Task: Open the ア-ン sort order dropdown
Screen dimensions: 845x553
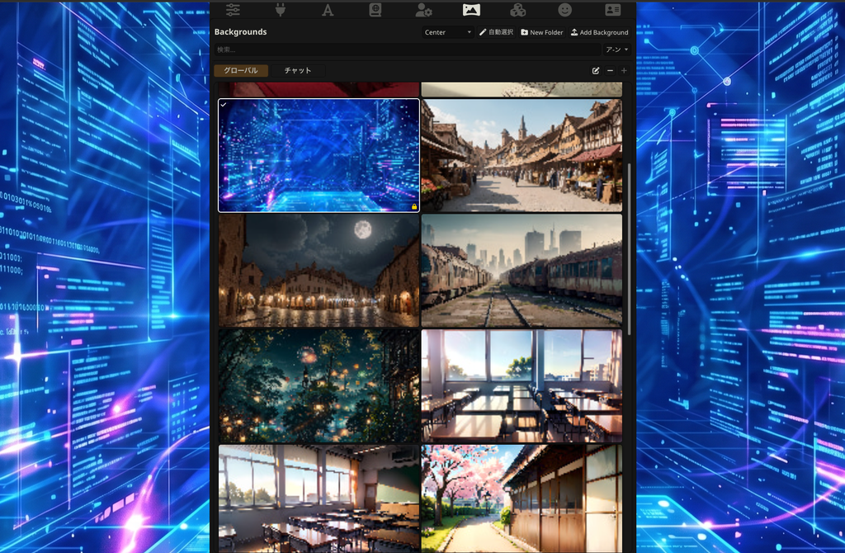Action: tap(616, 50)
